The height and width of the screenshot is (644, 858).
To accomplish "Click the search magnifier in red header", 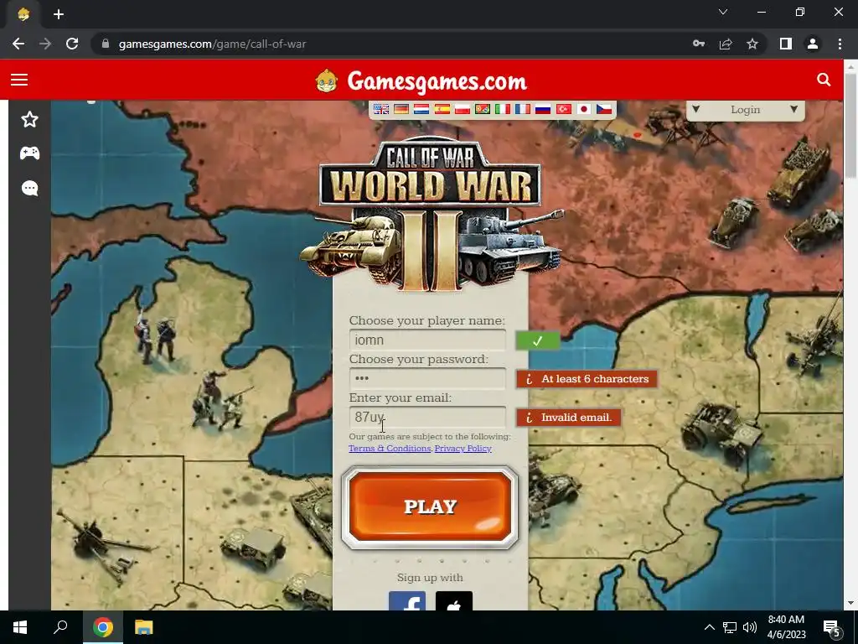I will coord(824,80).
